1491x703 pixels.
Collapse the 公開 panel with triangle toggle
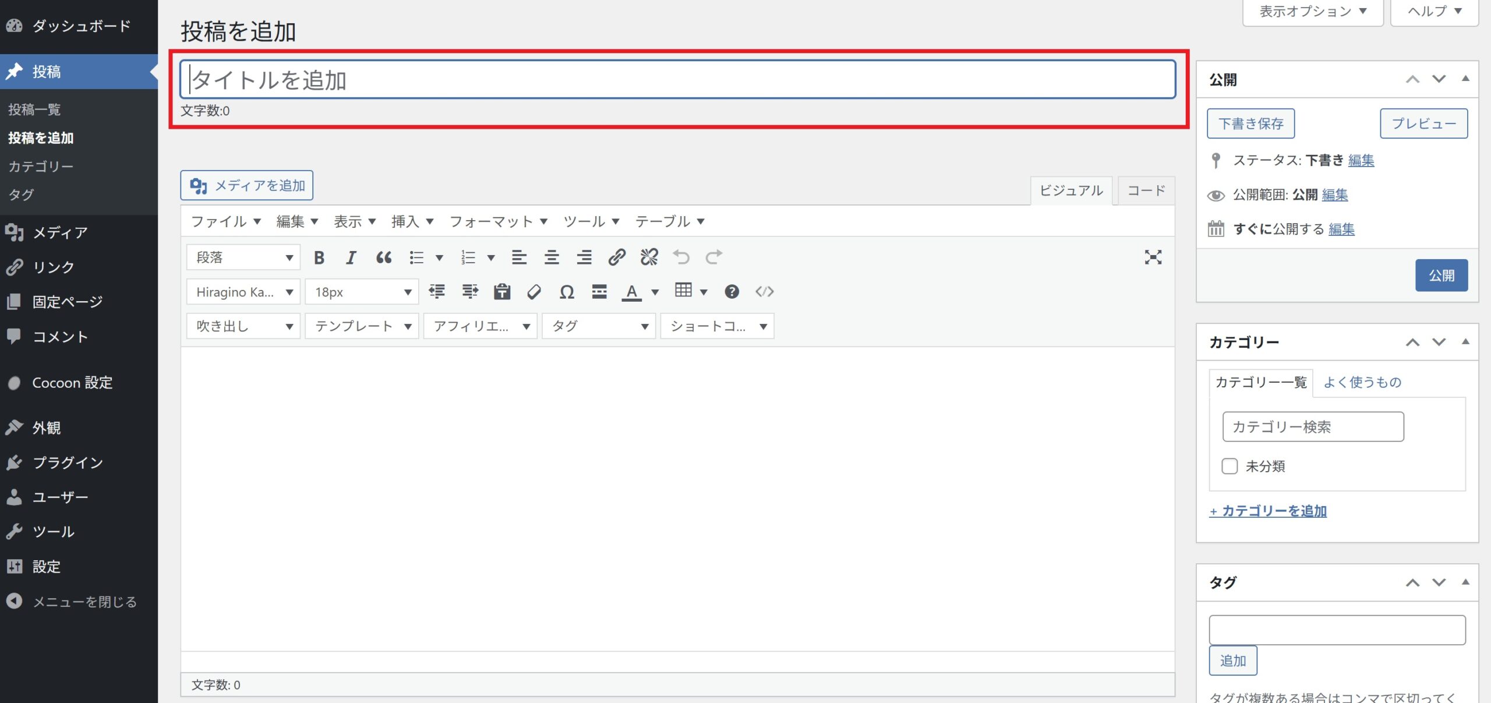click(1465, 79)
